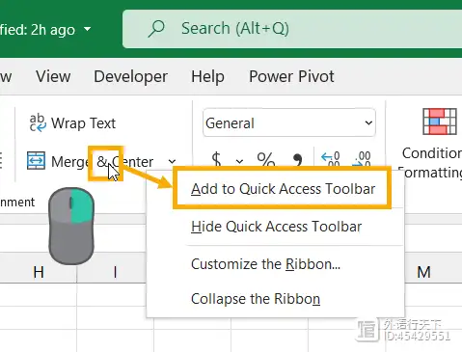Click the Search (Alt+Q) box
Viewport: 462px width, 352px height.
click(292, 29)
